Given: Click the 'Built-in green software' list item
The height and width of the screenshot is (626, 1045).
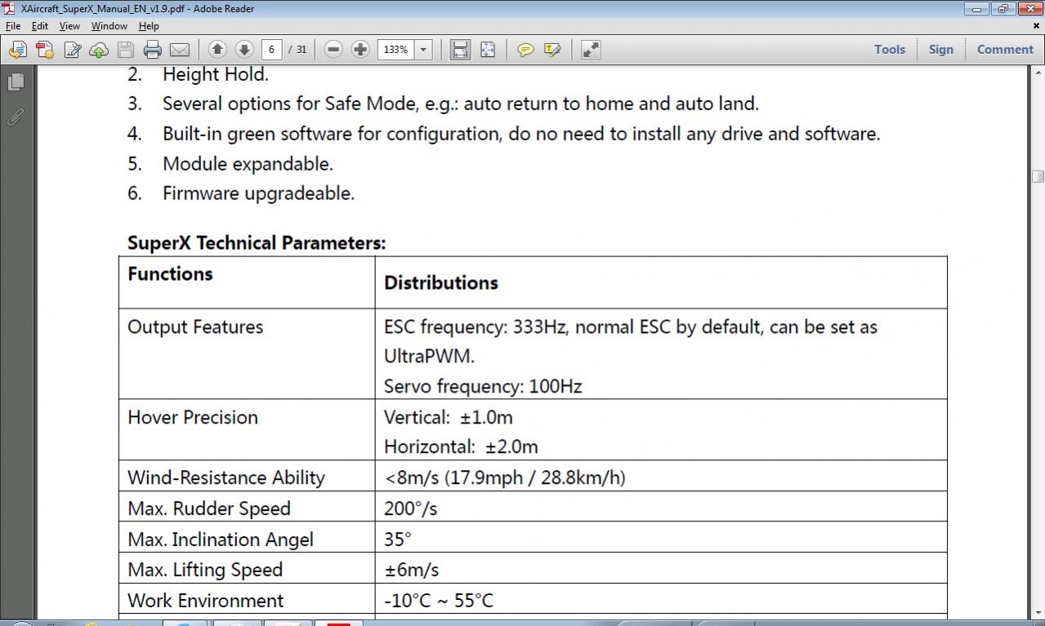Looking at the screenshot, I should pos(521,134).
